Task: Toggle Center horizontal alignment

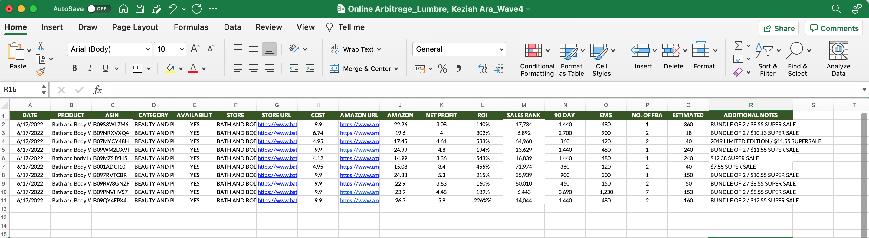Action: pos(253,68)
